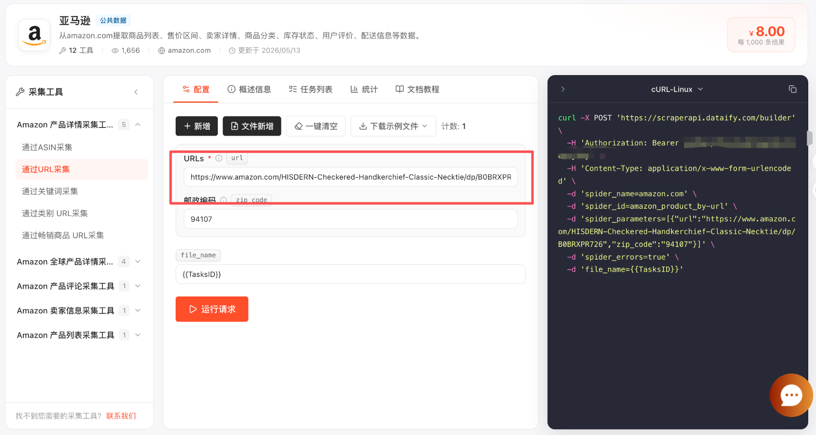Copy the cURL code snippet

793,89
